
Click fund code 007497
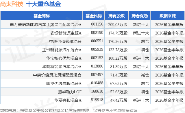click(97, 74)
